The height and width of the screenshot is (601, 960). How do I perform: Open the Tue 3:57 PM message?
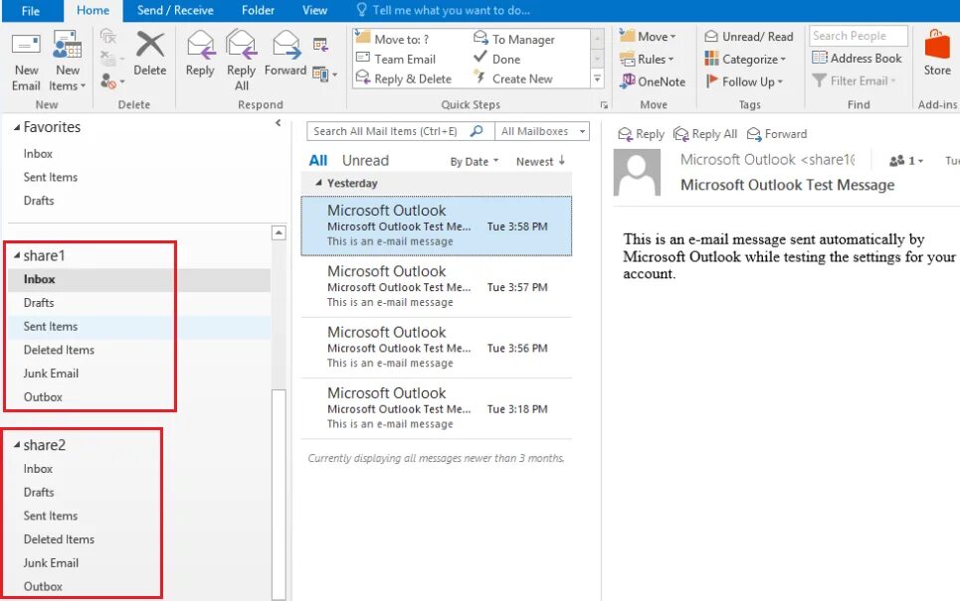[437, 287]
